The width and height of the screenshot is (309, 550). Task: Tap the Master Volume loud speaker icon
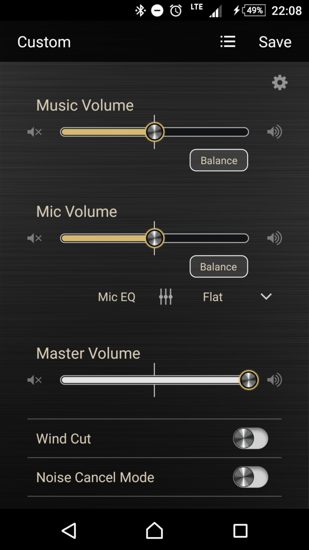click(274, 380)
